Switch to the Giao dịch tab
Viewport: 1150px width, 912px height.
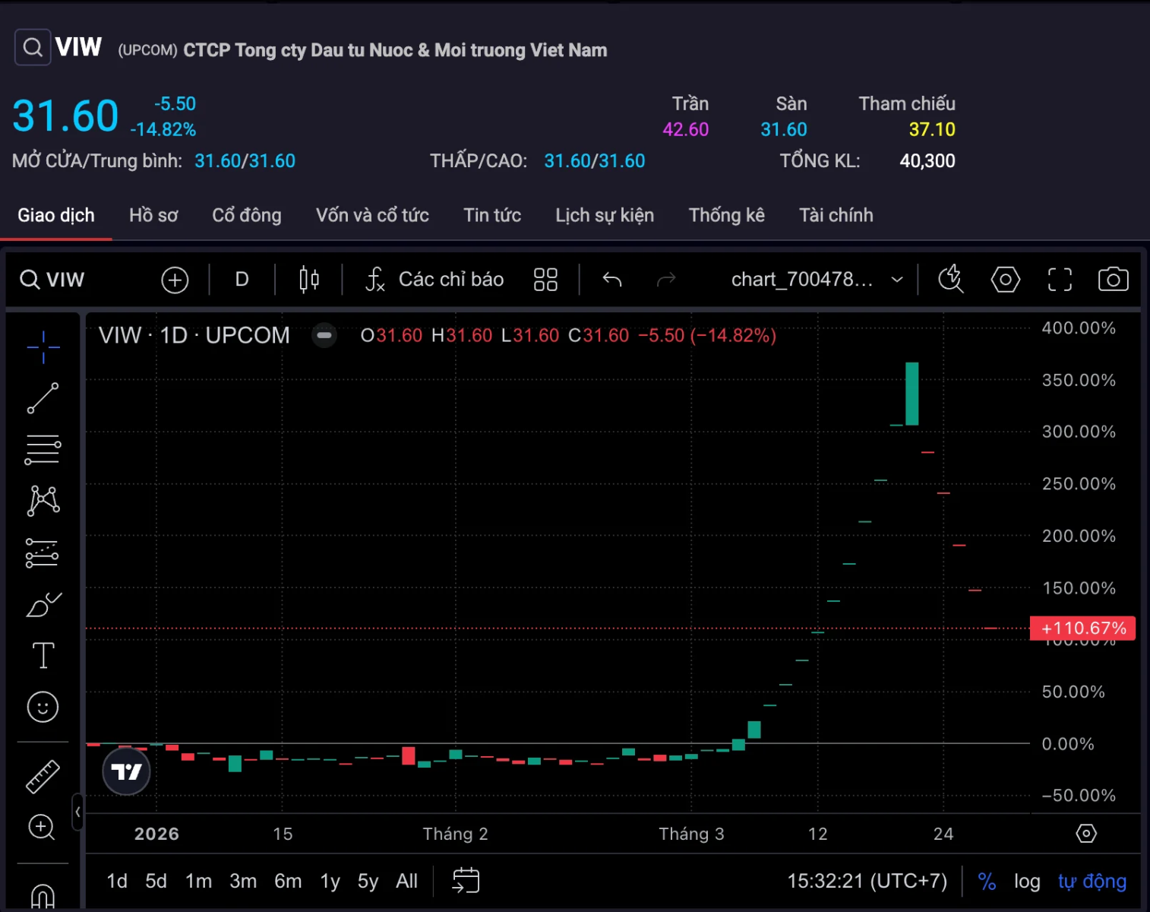[56, 216]
